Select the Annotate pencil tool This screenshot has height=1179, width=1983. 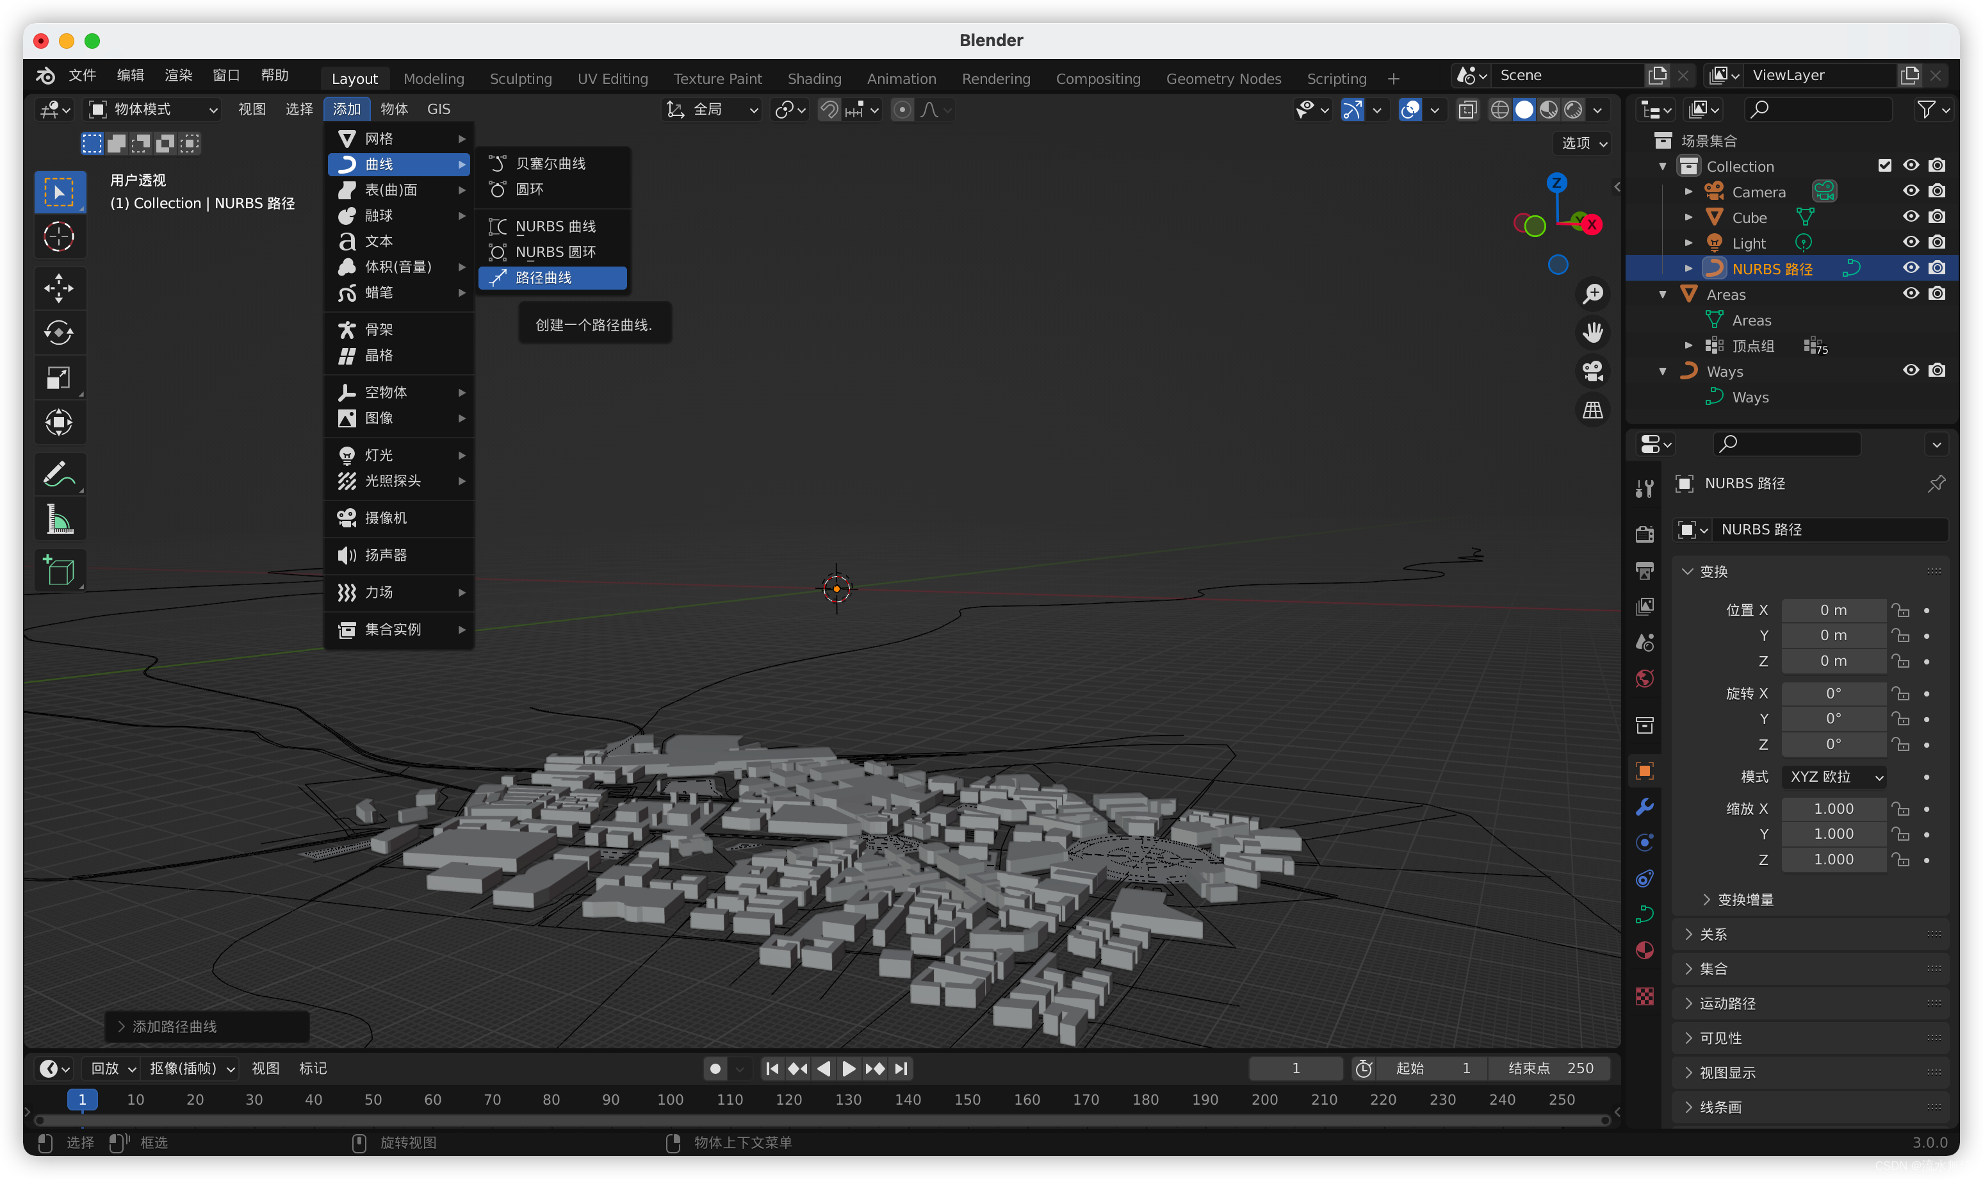[59, 474]
